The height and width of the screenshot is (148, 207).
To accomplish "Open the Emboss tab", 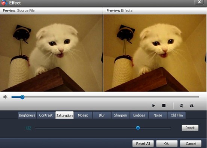I will click(x=139, y=115).
